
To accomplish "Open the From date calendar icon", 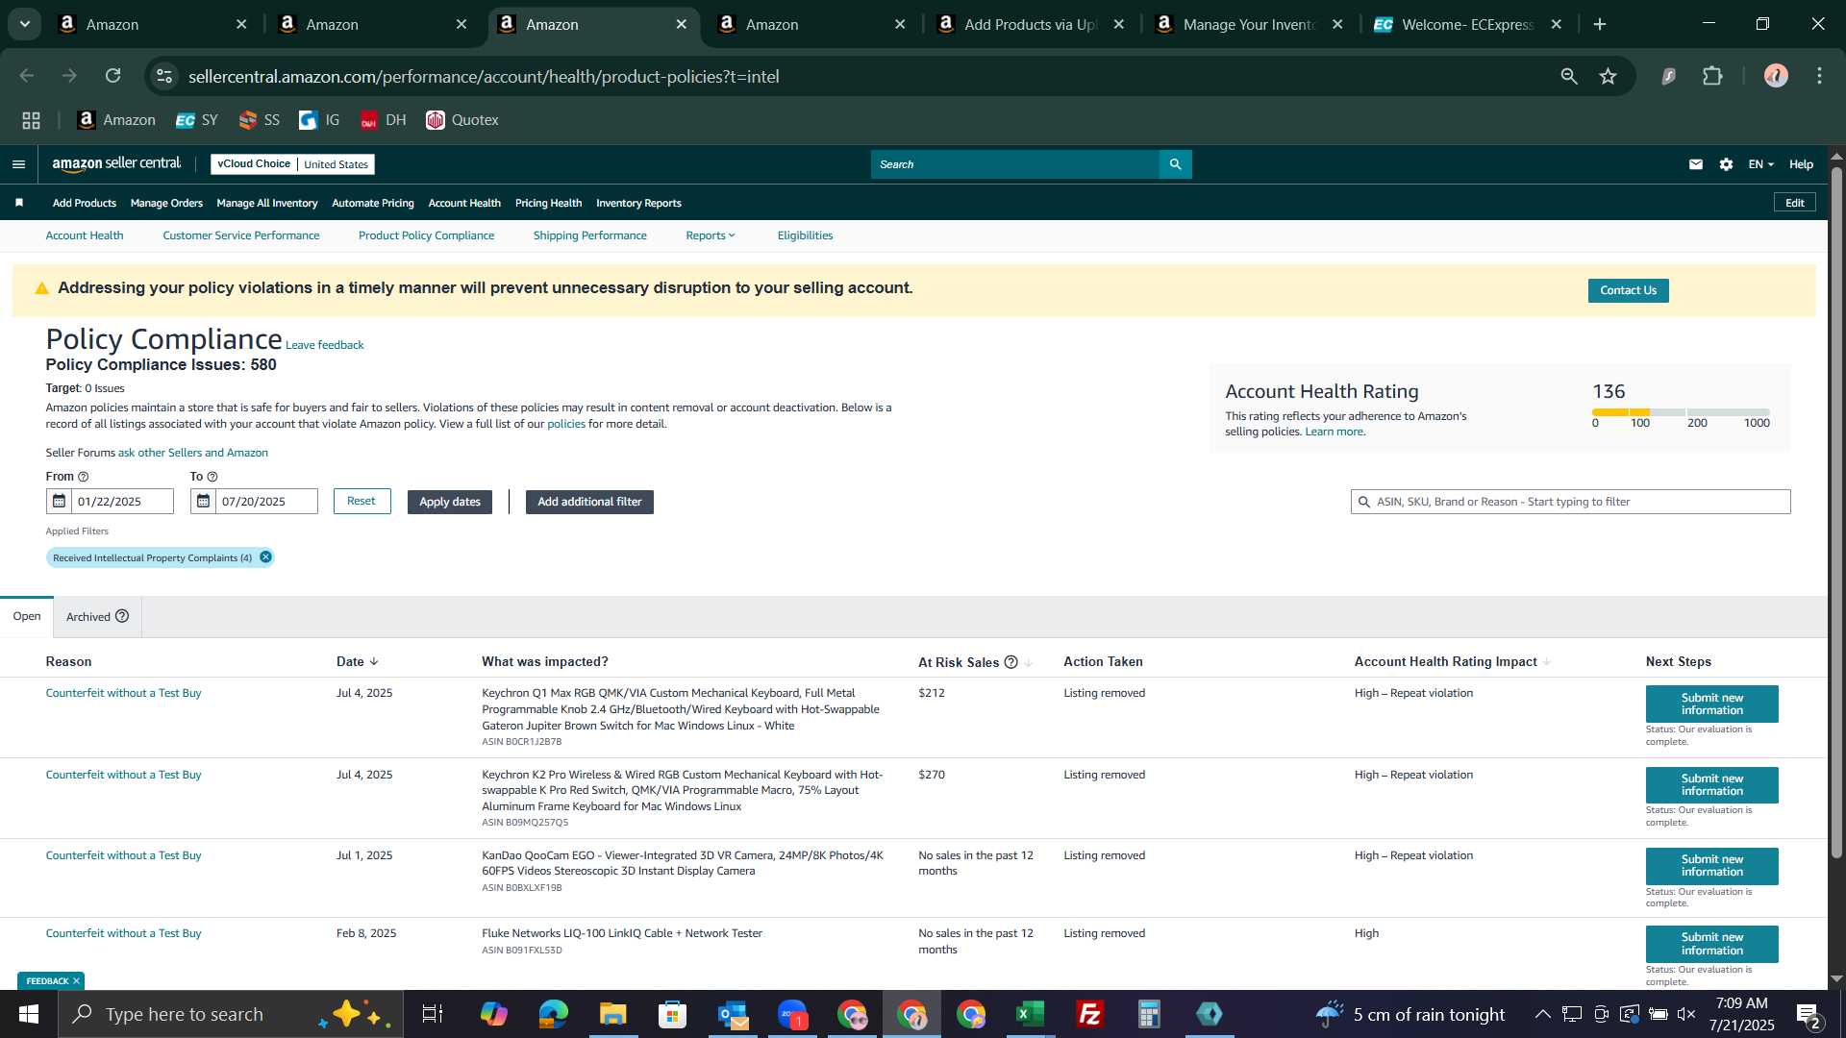I will (59, 501).
